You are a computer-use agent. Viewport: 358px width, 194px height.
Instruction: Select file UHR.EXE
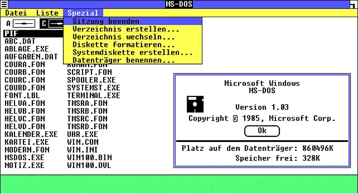tap(83, 134)
